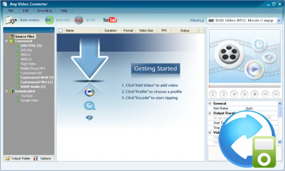
Task: Click the Output Folder button
Action: point(18,159)
